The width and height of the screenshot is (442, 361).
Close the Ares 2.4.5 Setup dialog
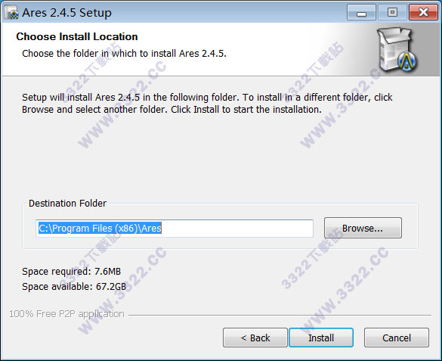[423, 12]
